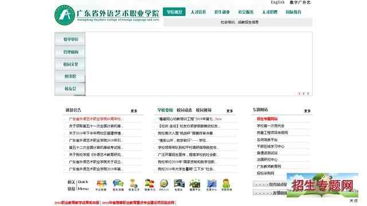
Task: Open the news item starting 广泛开展招生宣传
Action: click(x=189, y=154)
